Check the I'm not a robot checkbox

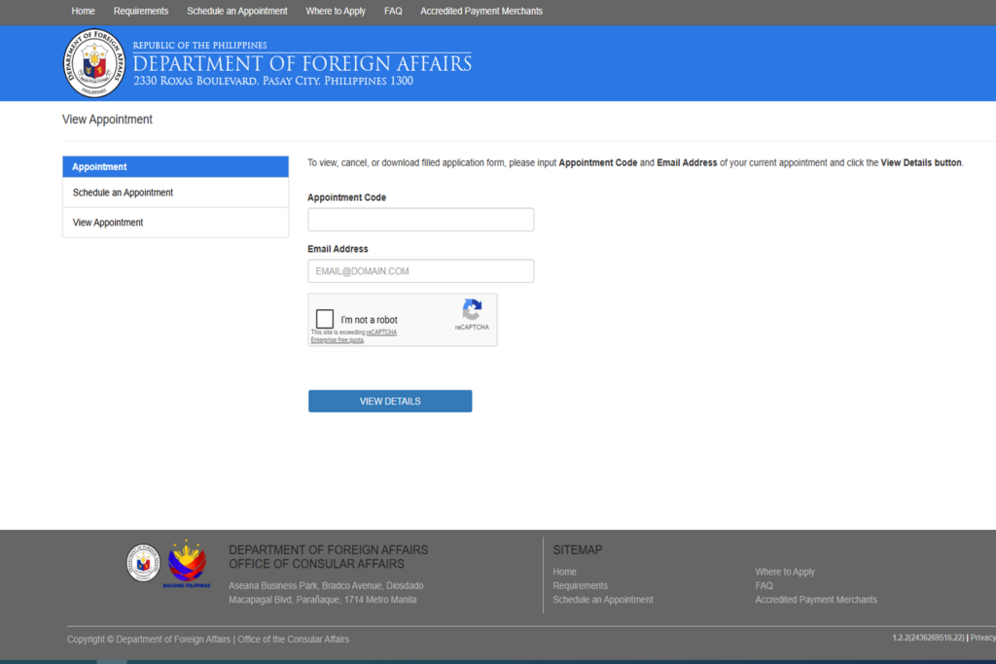coord(325,319)
